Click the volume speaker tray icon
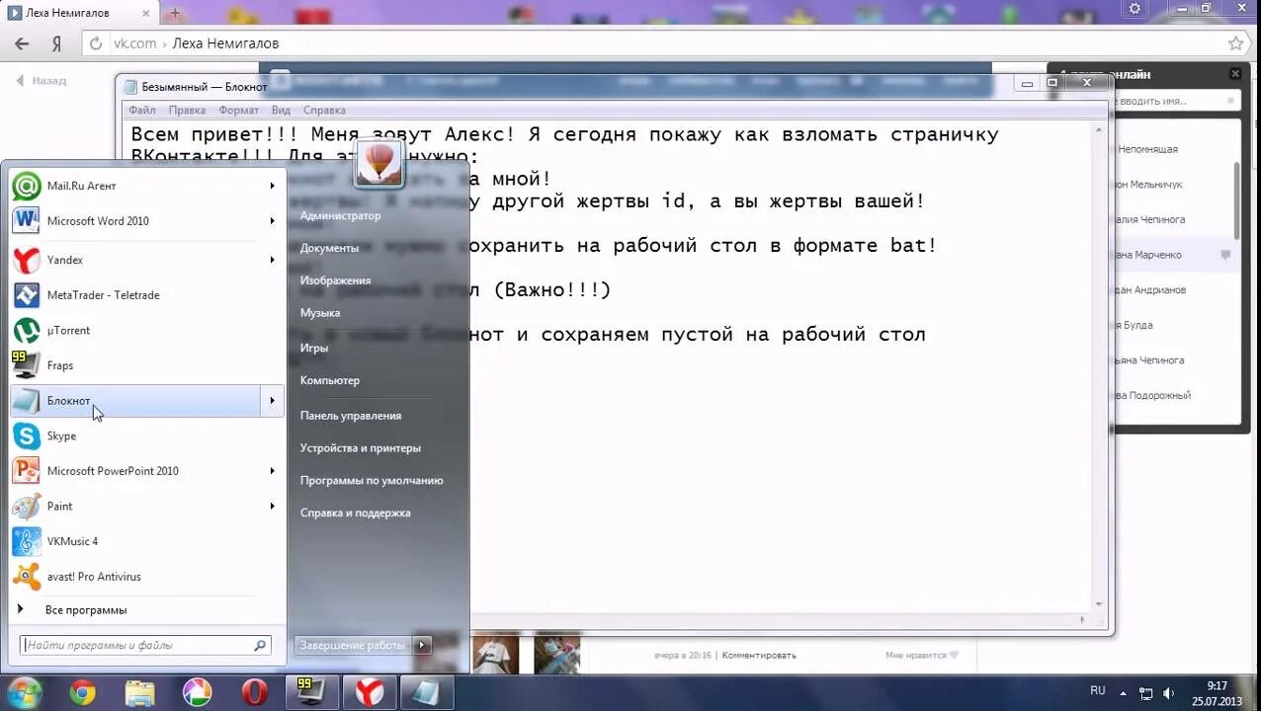This screenshot has height=711, width=1261. point(1169,693)
